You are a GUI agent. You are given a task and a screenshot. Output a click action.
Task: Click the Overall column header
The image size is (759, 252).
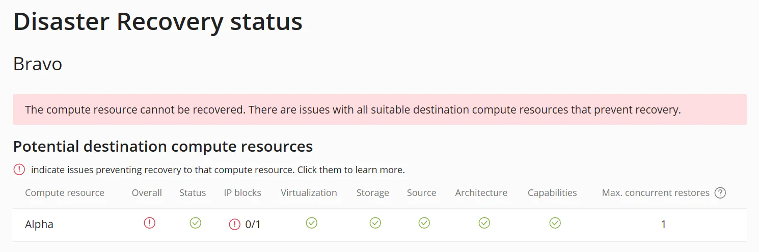pos(147,193)
